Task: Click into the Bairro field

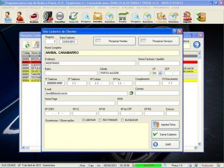Action: [71, 73]
